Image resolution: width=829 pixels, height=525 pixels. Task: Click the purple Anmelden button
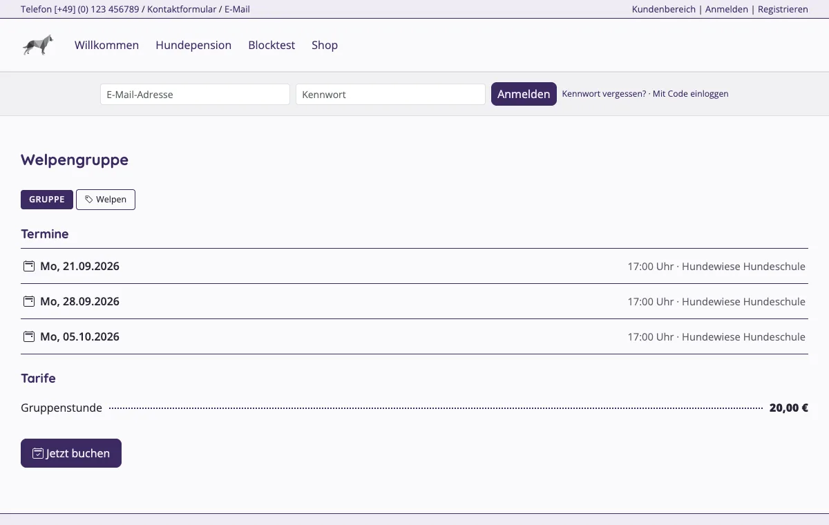click(524, 94)
